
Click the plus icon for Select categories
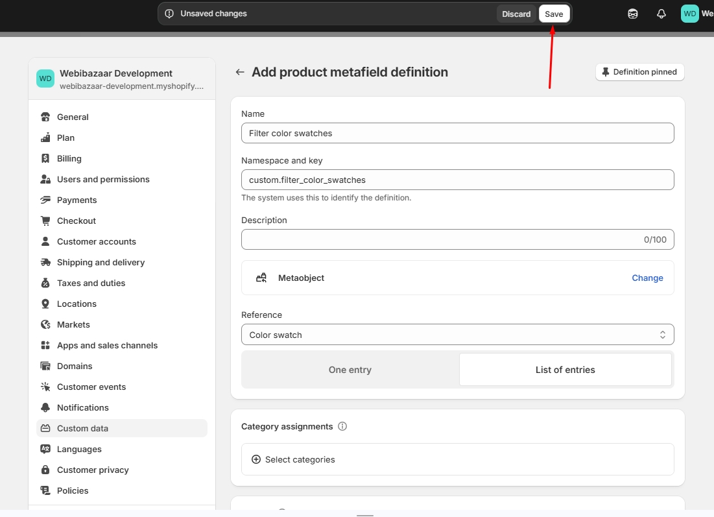[x=256, y=459]
